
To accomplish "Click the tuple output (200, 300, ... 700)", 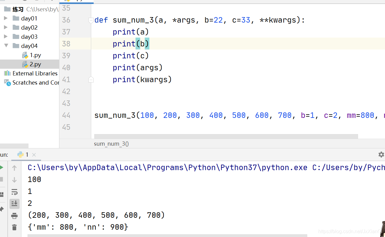I will click(x=96, y=215).
